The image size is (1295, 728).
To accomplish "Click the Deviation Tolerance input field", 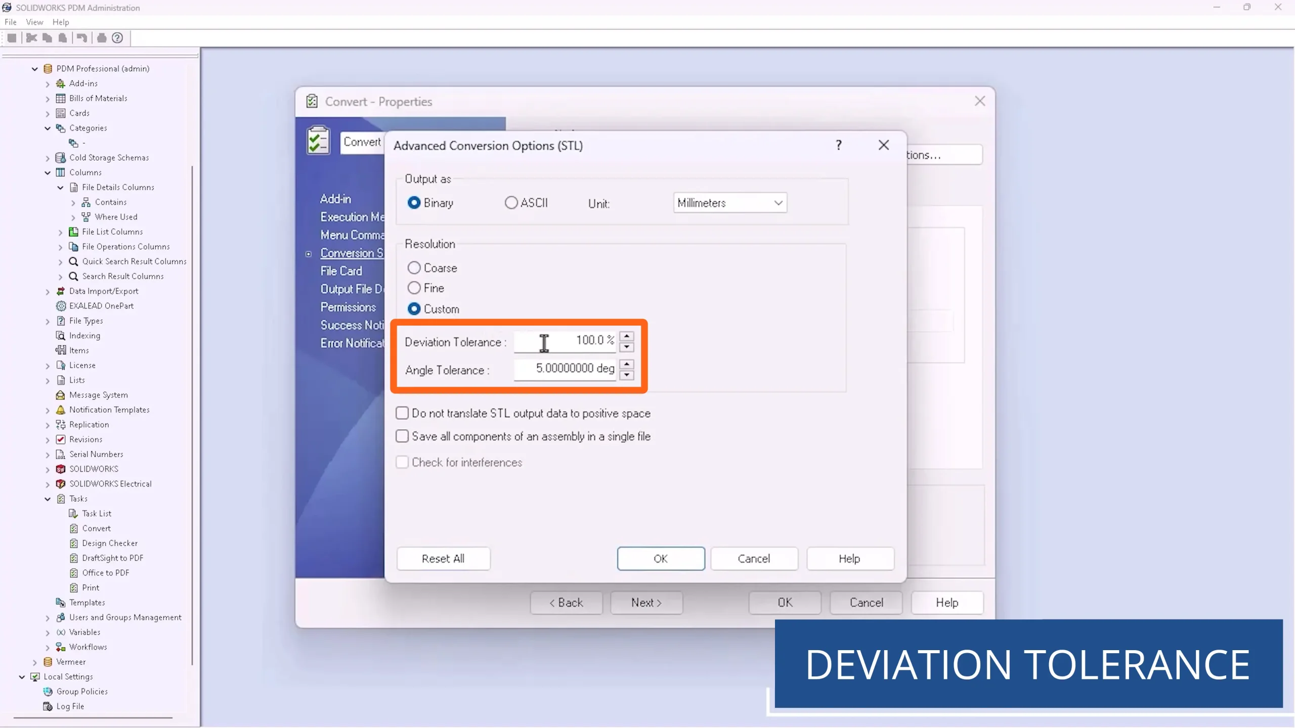I will (562, 342).
